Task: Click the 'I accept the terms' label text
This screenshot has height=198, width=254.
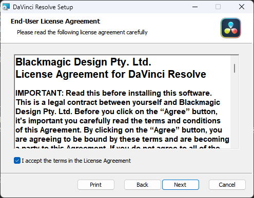Action: click(x=76, y=161)
